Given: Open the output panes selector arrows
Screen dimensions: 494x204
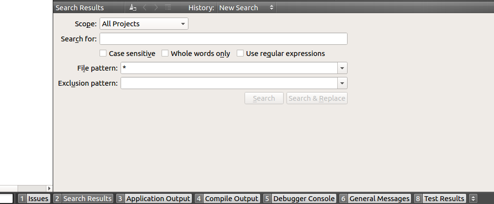Looking at the screenshot, I should pyautogui.click(x=473, y=199).
